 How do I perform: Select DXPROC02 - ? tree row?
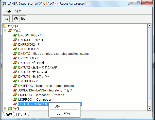click(29, 44)
